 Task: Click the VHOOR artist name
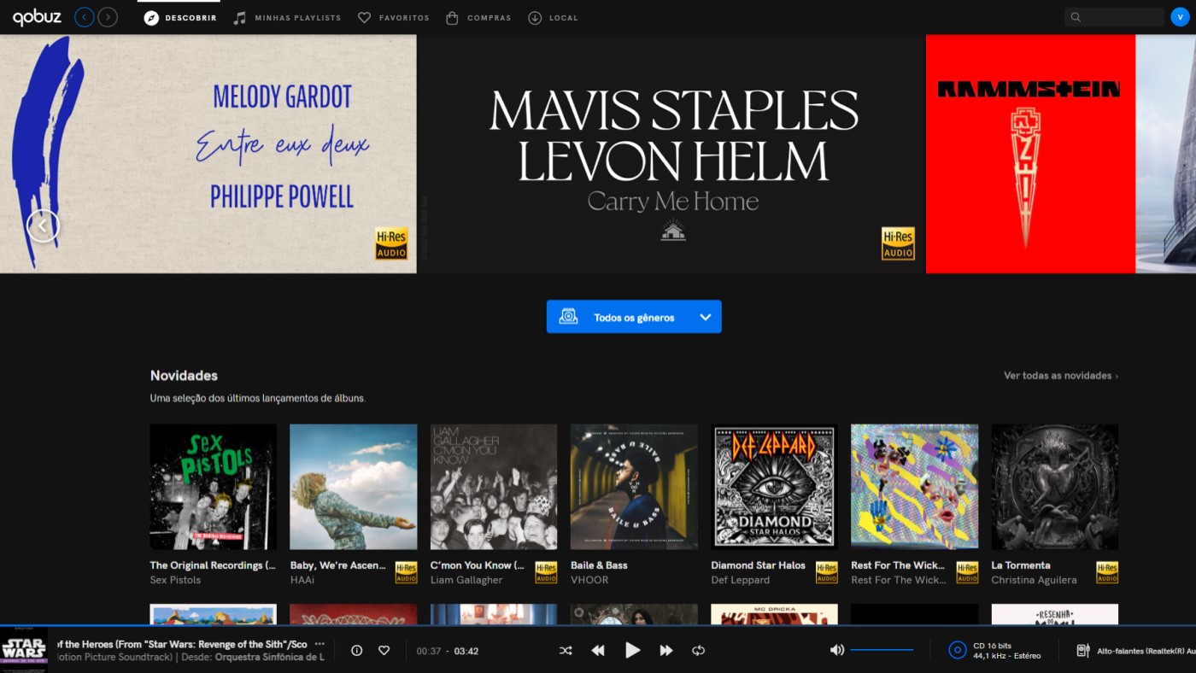coord(589,580)
